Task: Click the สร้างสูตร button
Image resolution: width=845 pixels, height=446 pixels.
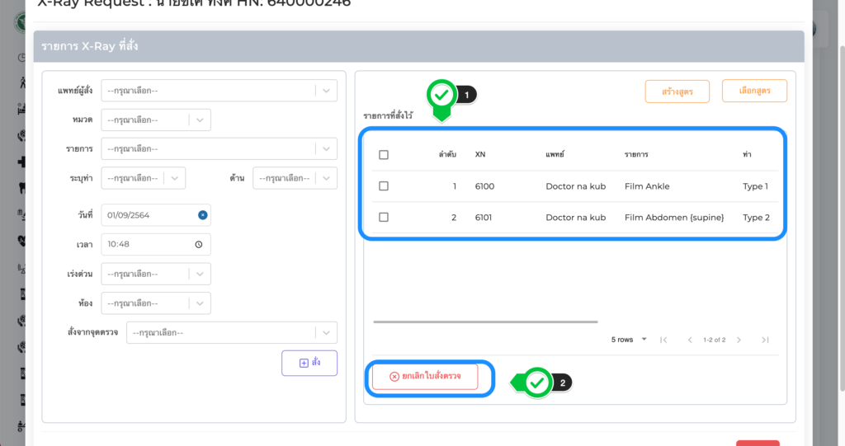Action: (677, 92)
